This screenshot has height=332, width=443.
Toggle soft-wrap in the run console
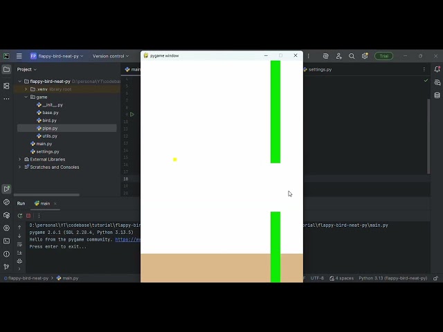pos(19,244)
